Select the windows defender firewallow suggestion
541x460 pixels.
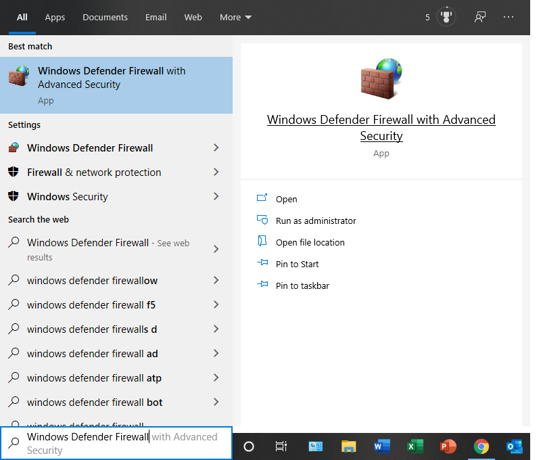103,280
